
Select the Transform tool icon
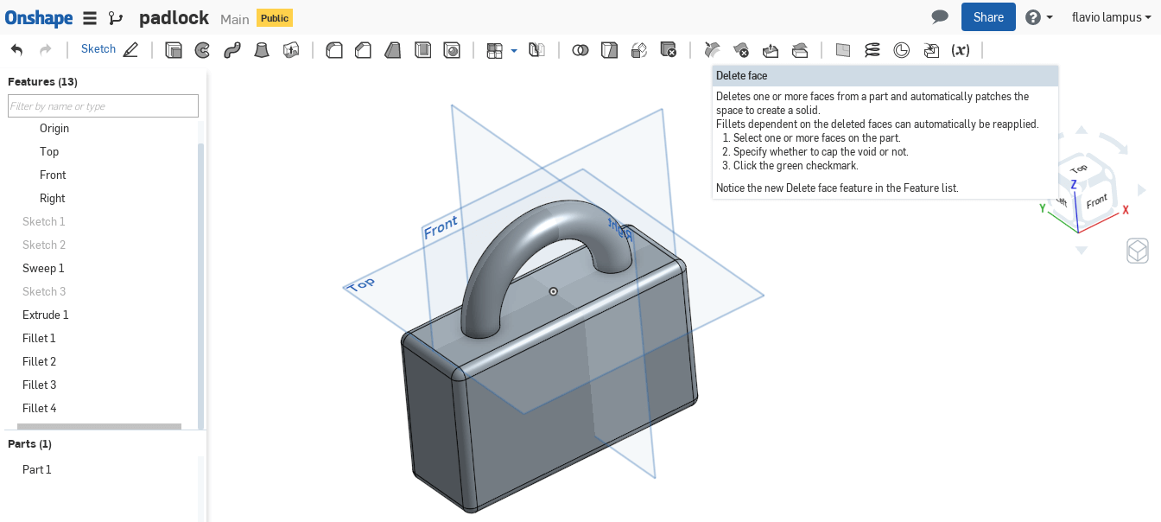pyautogui.click(x=639, y=50)
